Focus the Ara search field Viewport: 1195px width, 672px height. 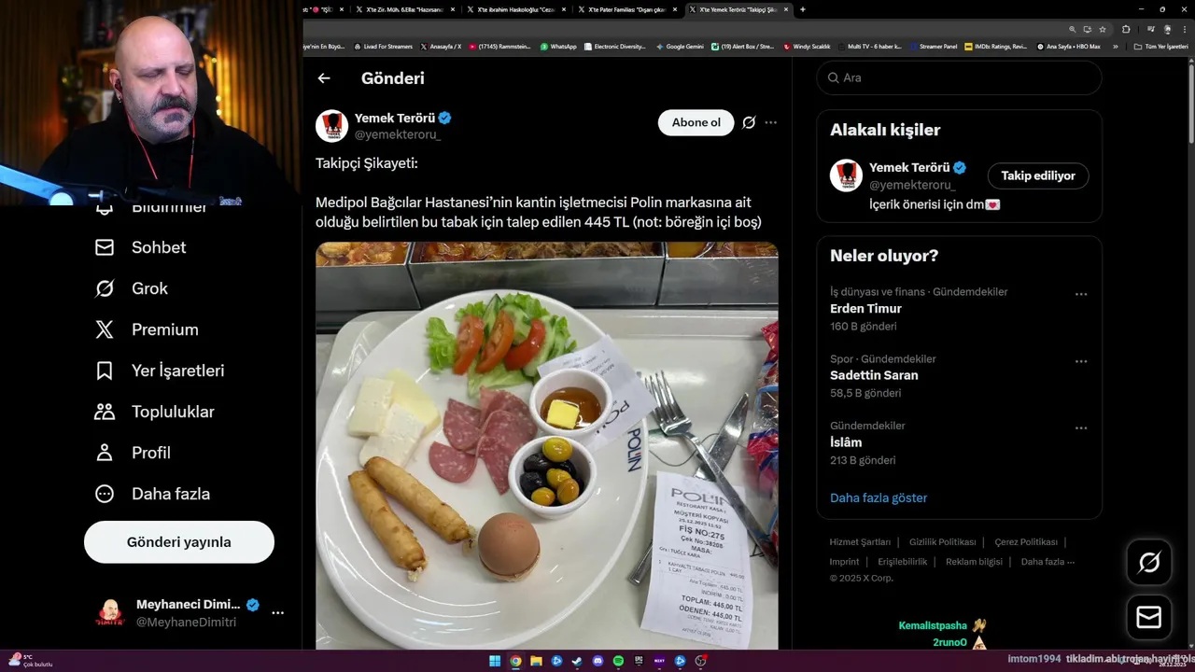[x=959, y=77]
